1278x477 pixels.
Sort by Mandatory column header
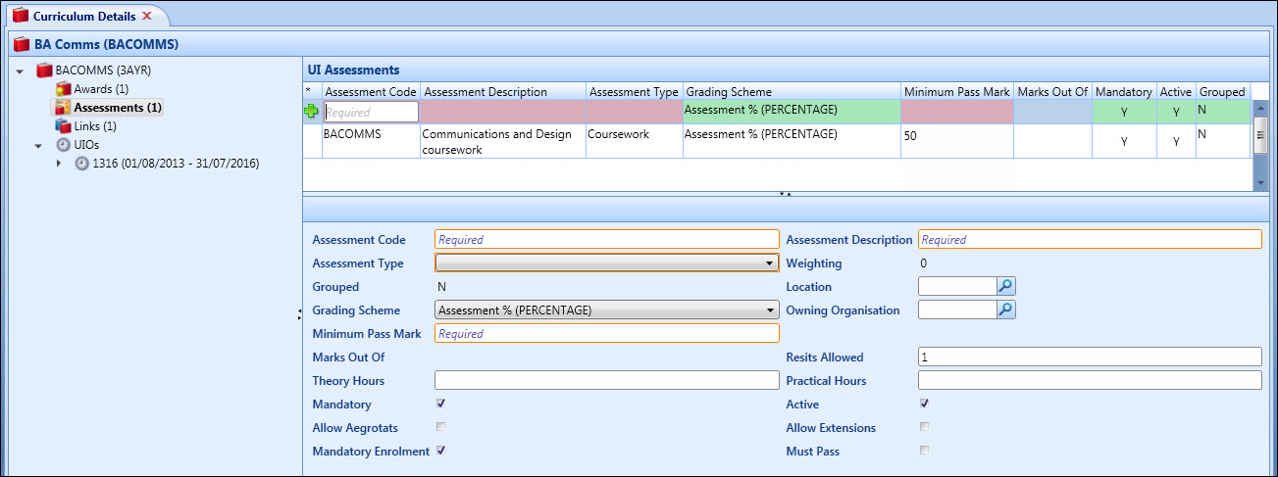pyautogui.click(x=1124, y=92)
